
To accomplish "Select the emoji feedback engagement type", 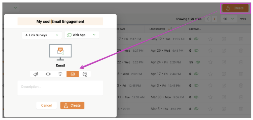I will [x=85, y=74].
